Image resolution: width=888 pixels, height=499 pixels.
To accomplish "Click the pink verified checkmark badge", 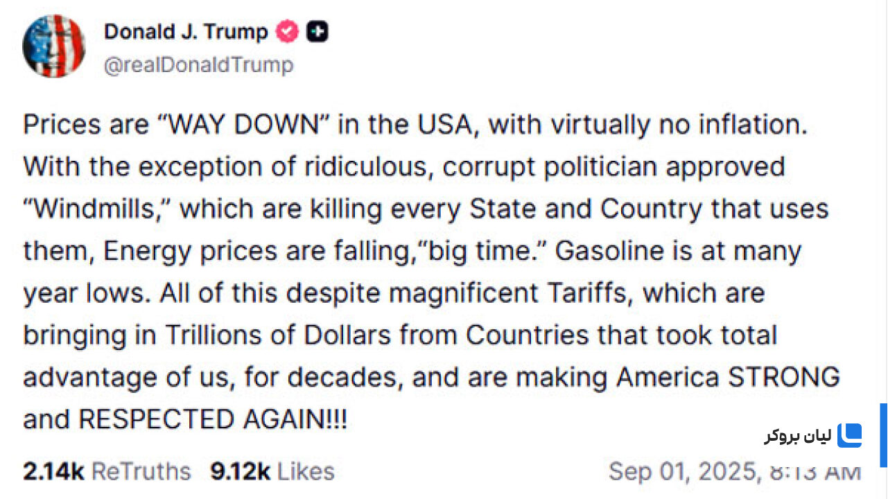I will [287, 32].
